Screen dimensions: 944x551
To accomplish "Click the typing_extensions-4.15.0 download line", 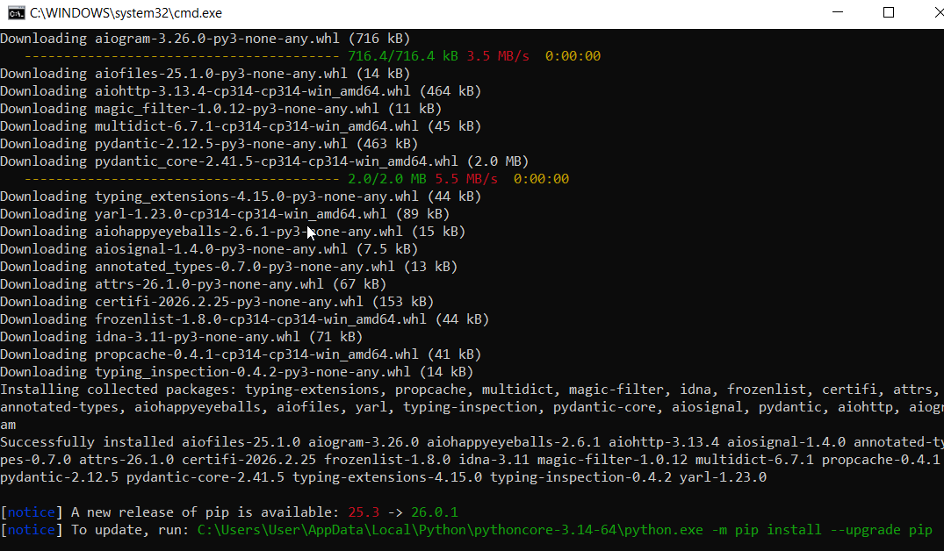I will pyautogui.click(x=241, y=197).
